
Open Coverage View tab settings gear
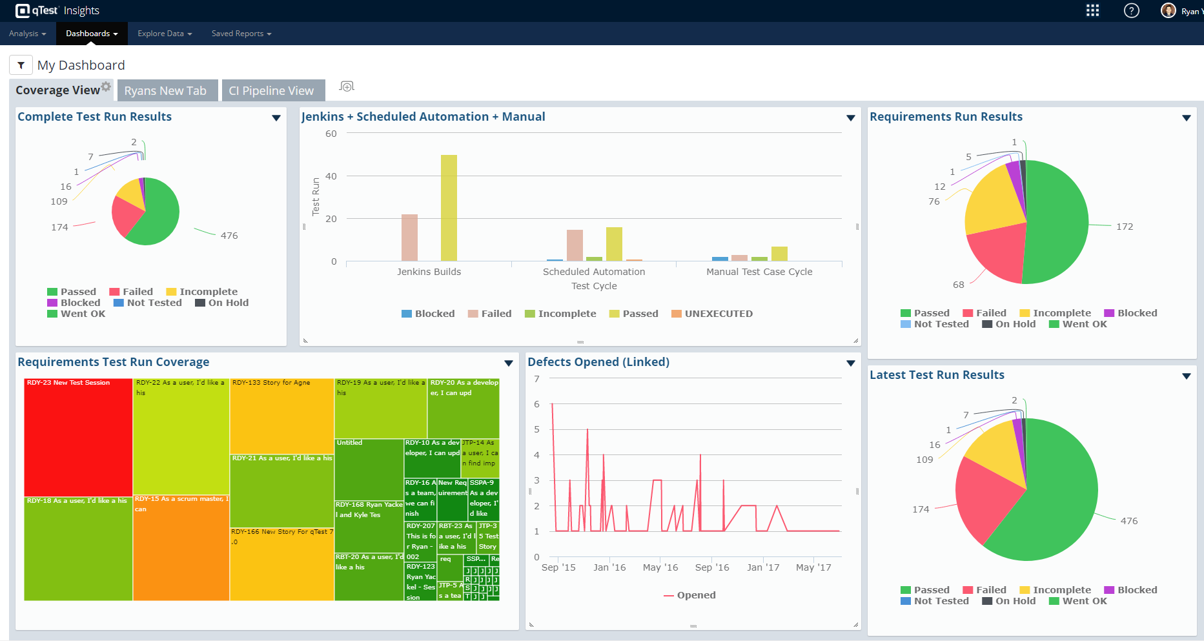coord(107,86)
